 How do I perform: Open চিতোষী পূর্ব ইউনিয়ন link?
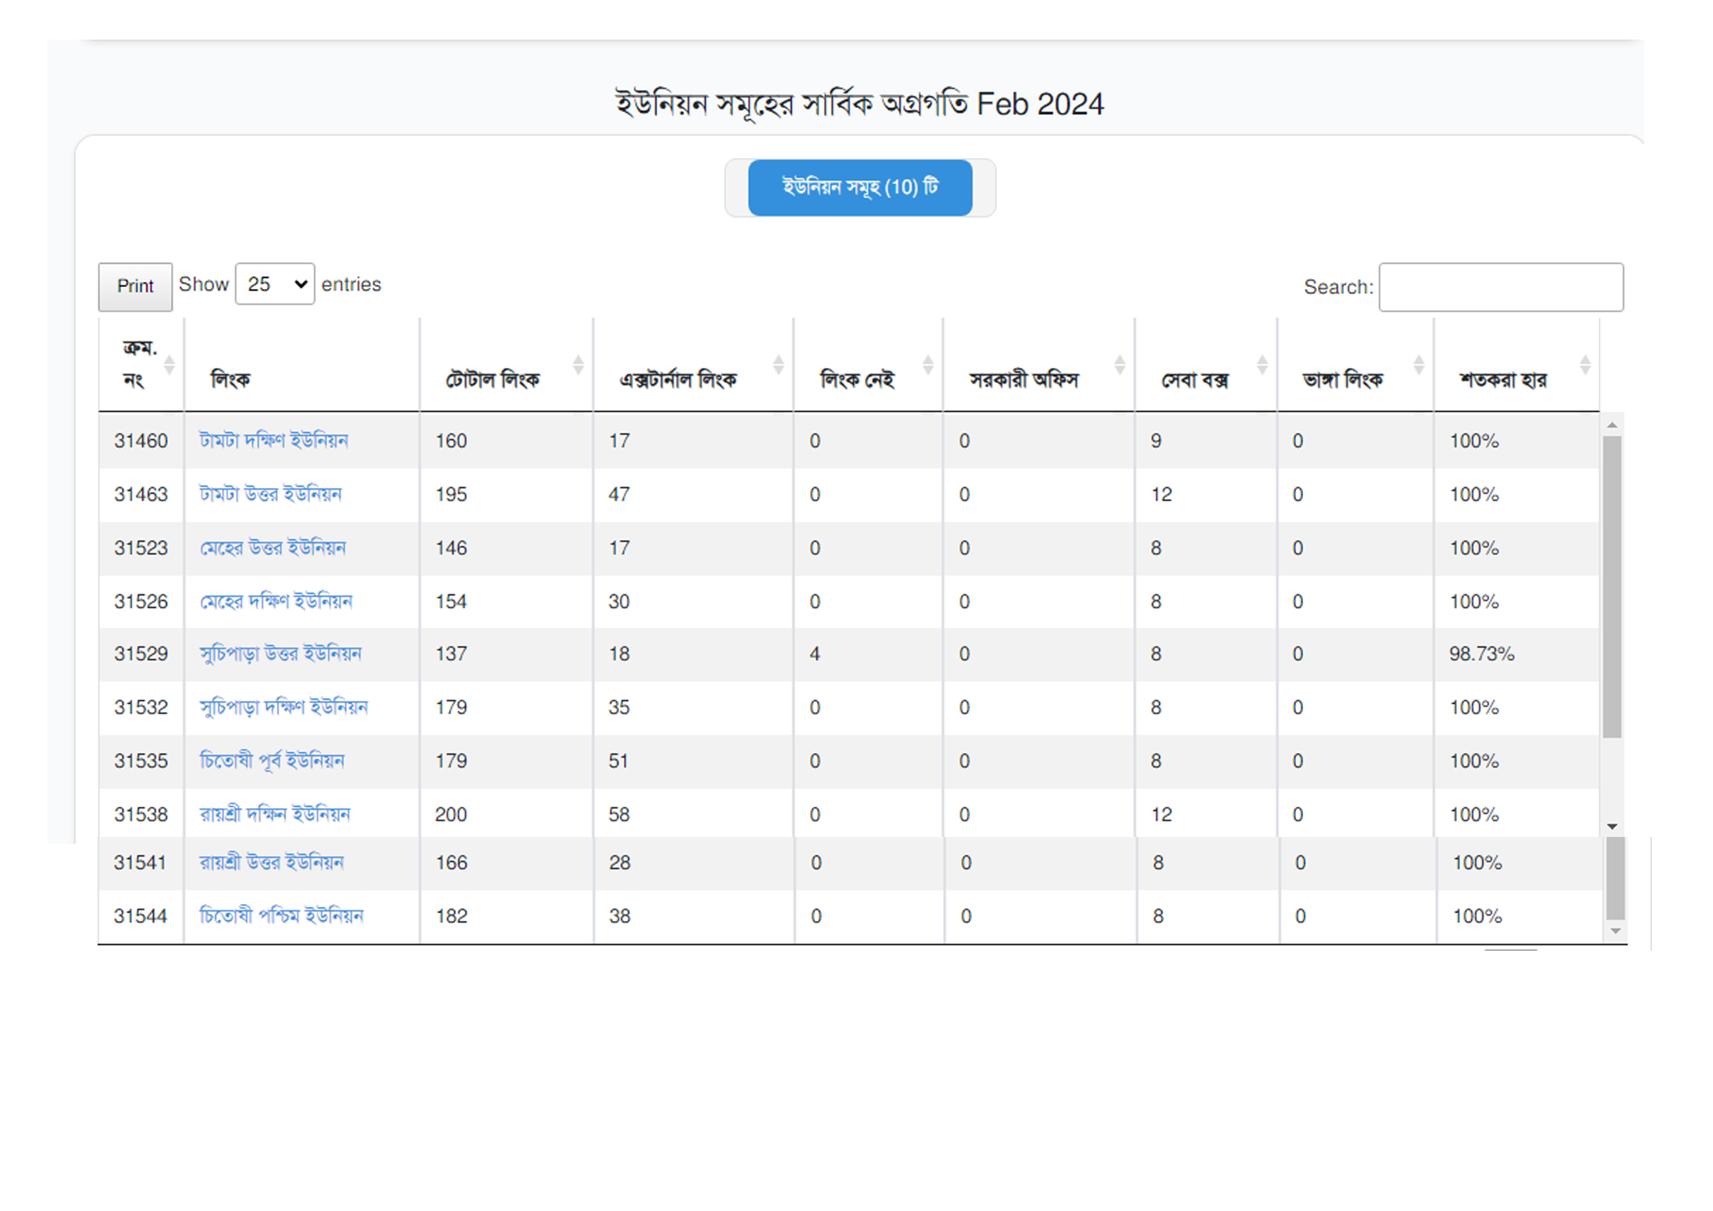tap(272, 761)
